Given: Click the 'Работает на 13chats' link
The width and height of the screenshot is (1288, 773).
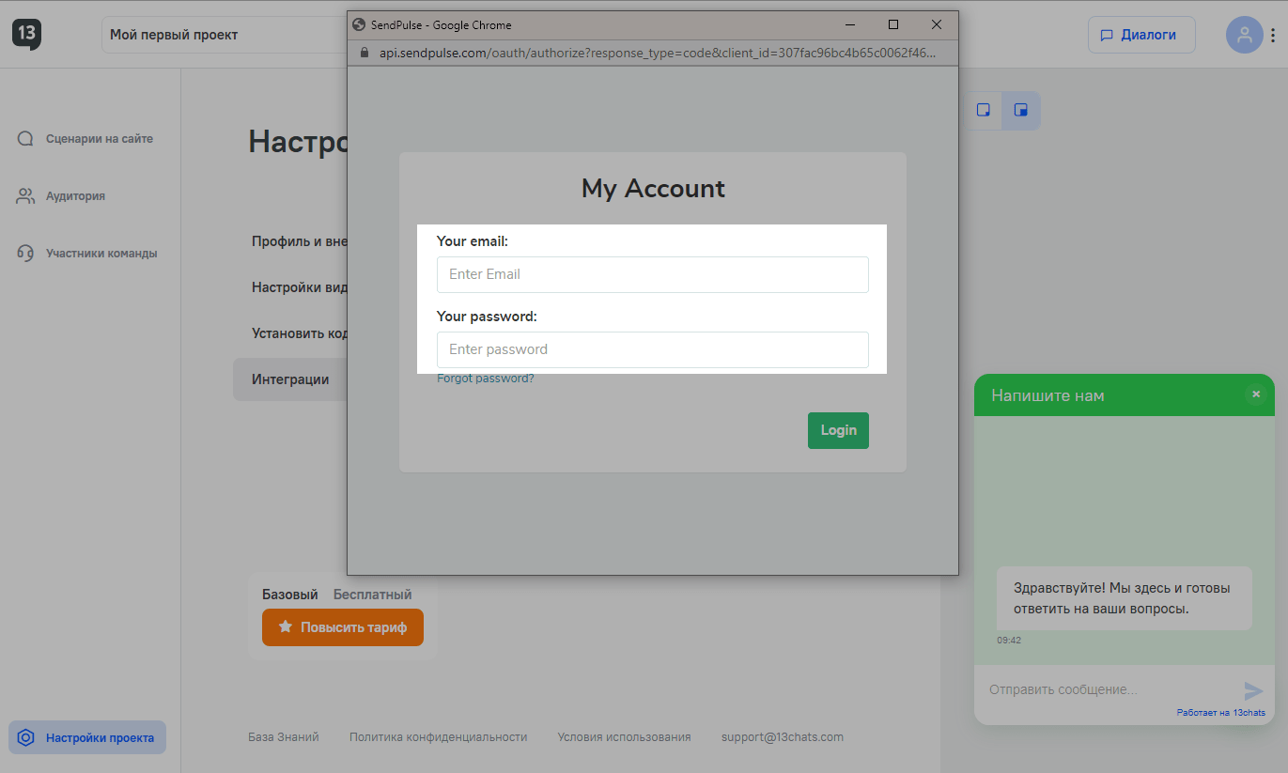Looking at the screenshot, I should 1220,713.
